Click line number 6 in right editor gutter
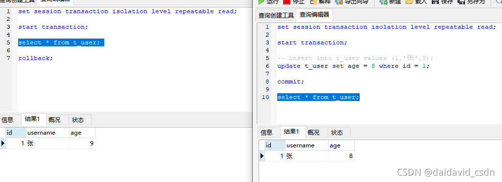Image resolution: width=502 pixels, height=182 pixels. pos(267,66)
